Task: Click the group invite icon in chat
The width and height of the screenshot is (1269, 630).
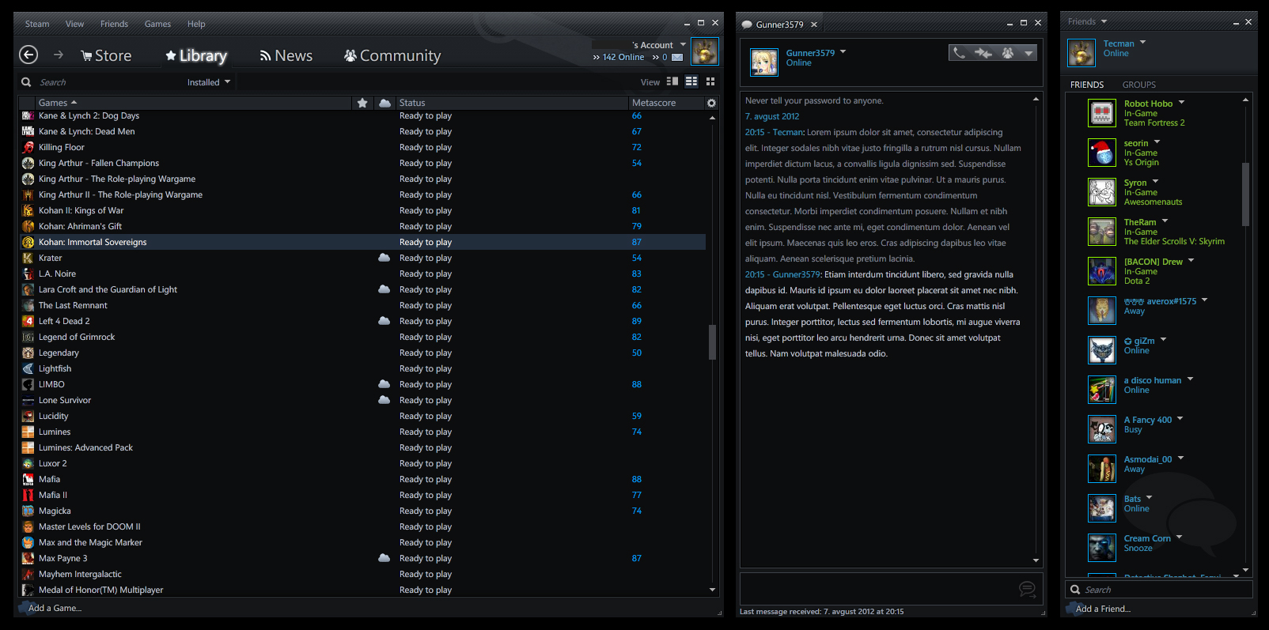Action: pos(1007,53)
